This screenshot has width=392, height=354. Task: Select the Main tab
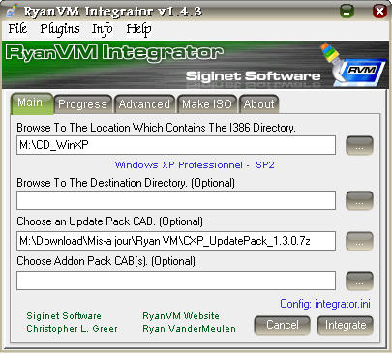[x=32, y=103]
